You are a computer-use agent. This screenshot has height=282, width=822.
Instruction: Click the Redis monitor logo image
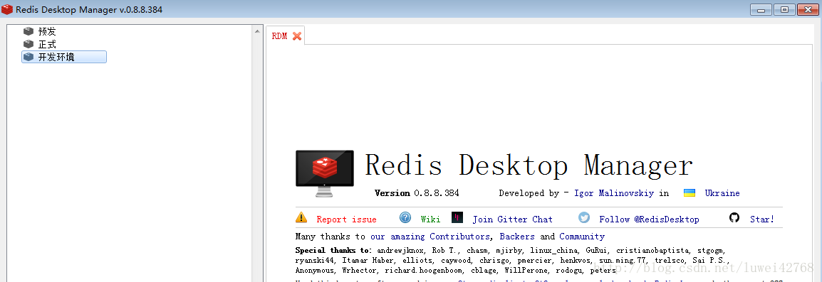pyautogui.click(x=325, y=173)
